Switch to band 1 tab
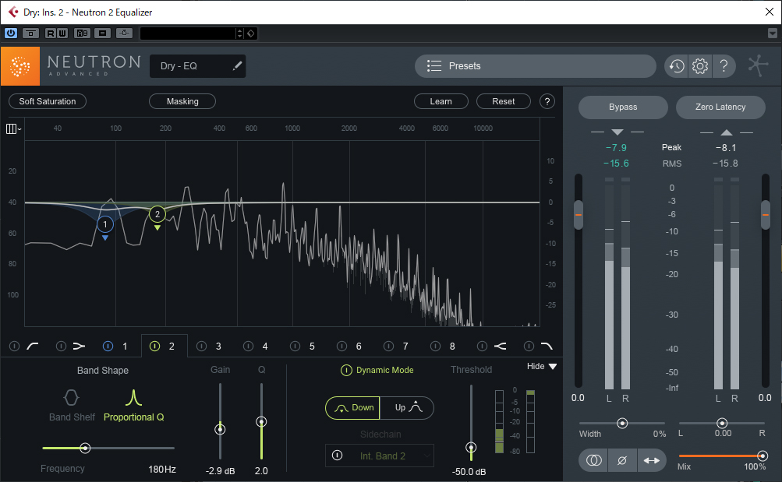This screenshot has width=782, height=482. [125, 346]
